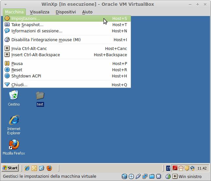
Task: Click the 11.42 taskbar clock
Action: point(202,168)
